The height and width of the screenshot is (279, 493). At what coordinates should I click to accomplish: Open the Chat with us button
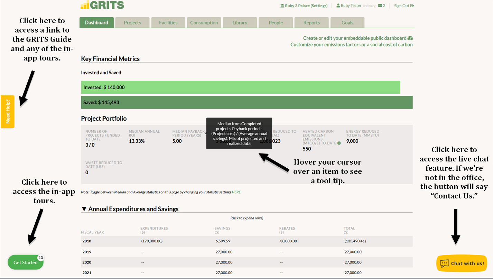[462, 263]
